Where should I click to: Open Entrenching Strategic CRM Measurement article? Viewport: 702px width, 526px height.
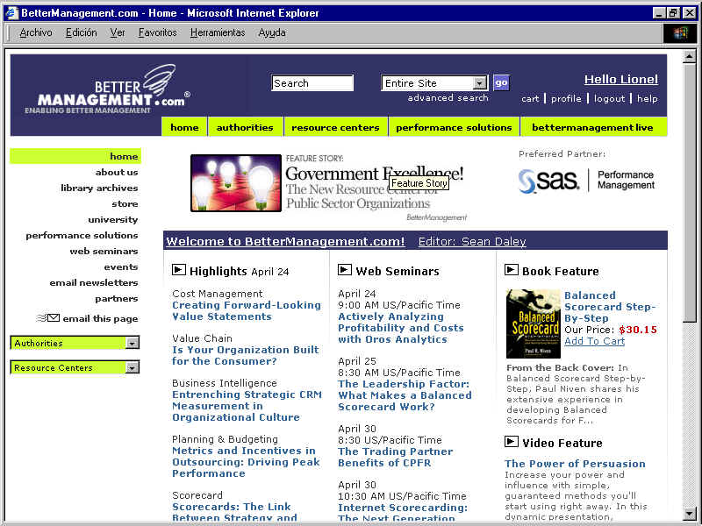click(x=247, y=406)
